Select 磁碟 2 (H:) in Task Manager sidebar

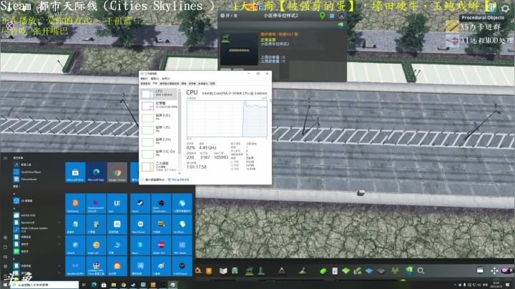pos(160,142)
